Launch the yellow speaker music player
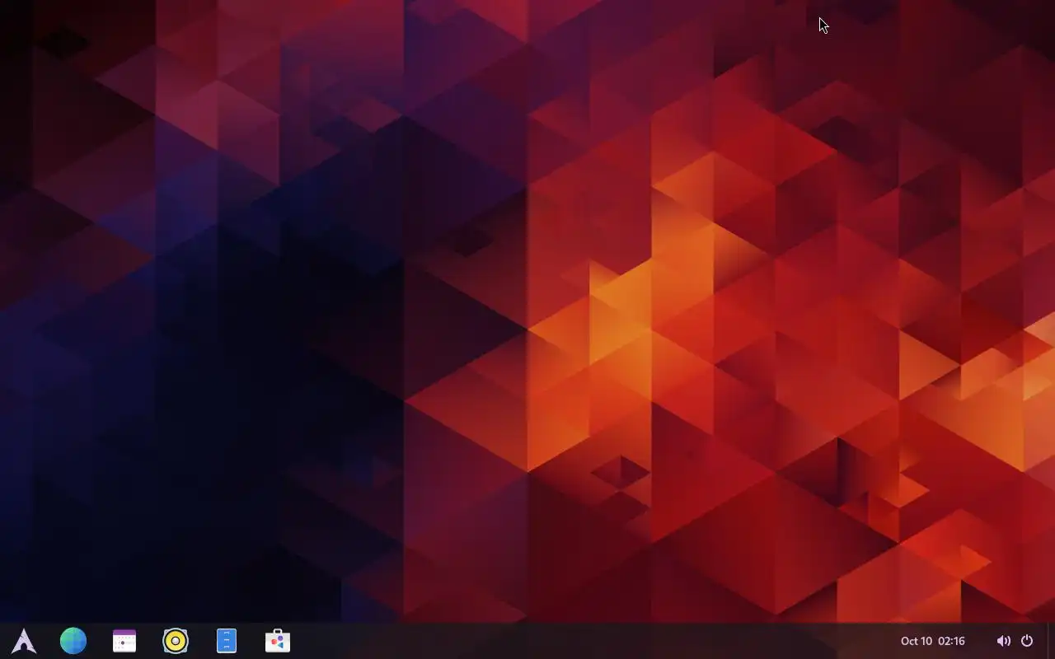The width and height of the screenshot is (1055, 659). (176, 641)
